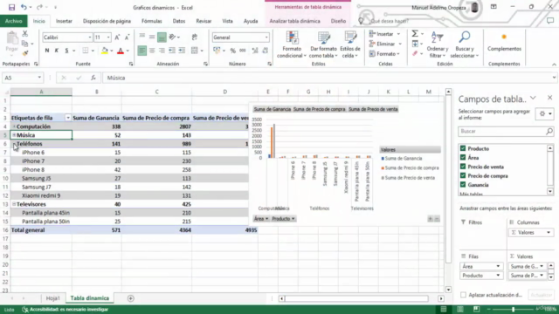
Task: Apply underline with S button
Action: coord(66,51)
